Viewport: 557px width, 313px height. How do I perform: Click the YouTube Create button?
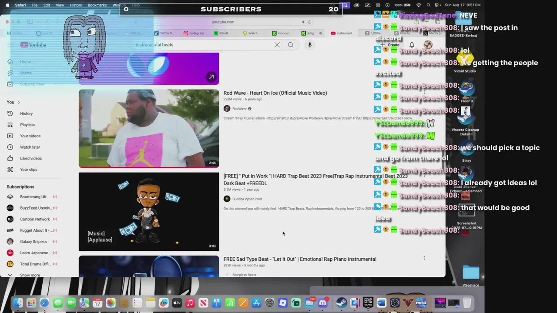tap(390, 45)
